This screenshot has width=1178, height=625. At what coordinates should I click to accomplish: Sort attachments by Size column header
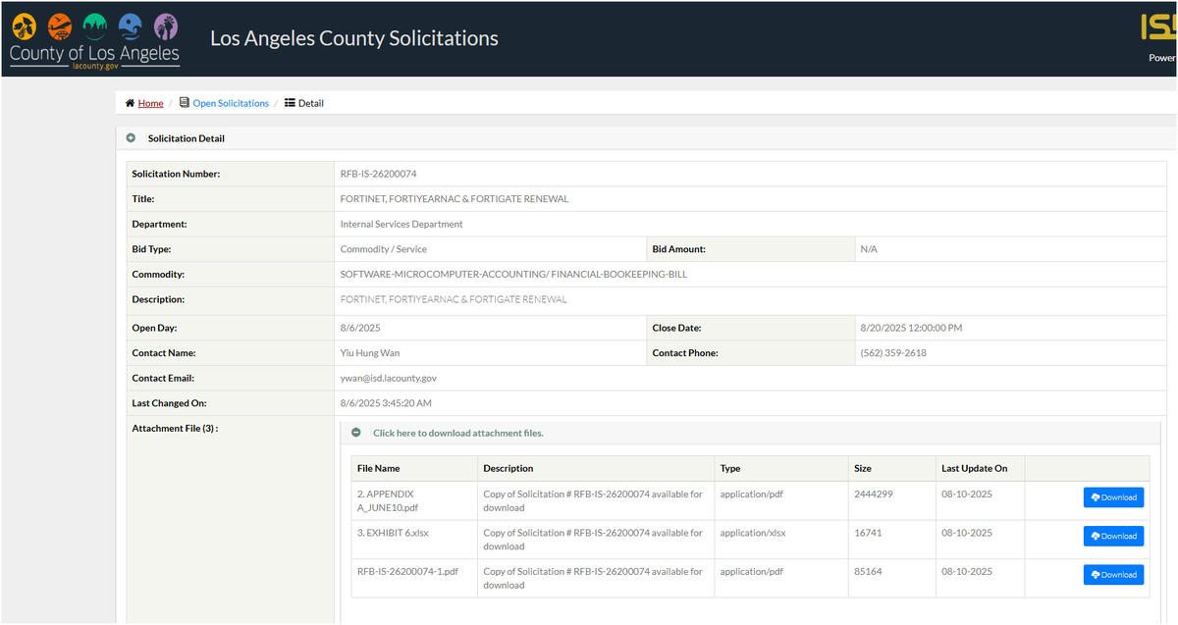click(862, 468)
